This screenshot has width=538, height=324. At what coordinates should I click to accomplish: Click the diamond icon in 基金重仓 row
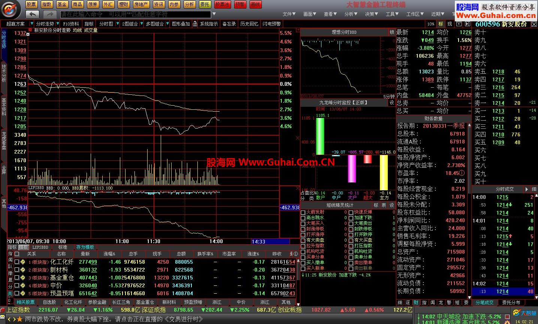point(22,278)
